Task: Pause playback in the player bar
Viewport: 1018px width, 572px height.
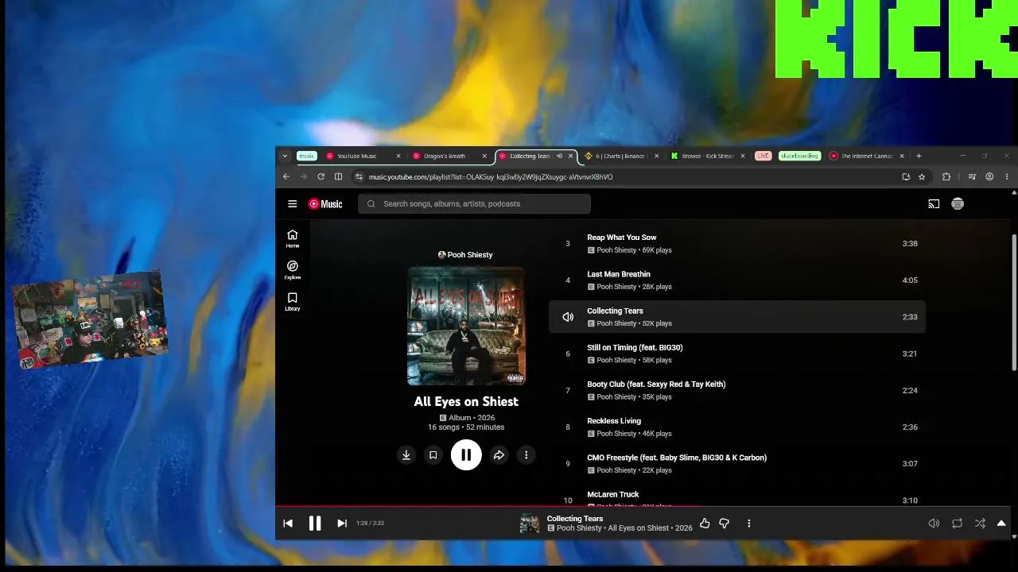Action: pyautogui.click(x=315, y=524)
